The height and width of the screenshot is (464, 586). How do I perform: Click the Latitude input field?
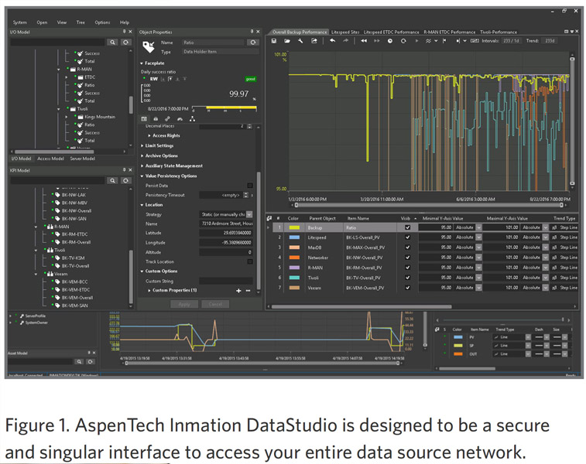tap(225, 232)
